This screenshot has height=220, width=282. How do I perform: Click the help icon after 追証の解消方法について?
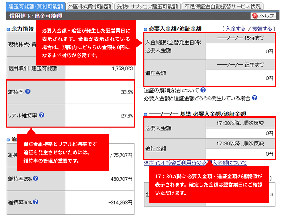tap(203, 90)
